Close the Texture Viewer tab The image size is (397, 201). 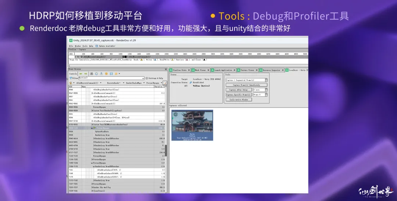pyautogui.click(x=257, y=70)
